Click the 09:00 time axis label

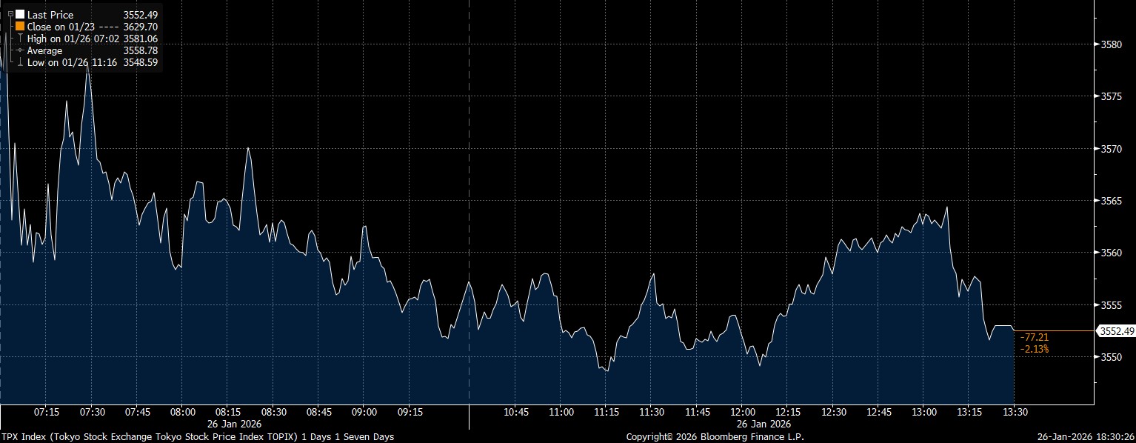pyautogui.click(x=365, y=412)
